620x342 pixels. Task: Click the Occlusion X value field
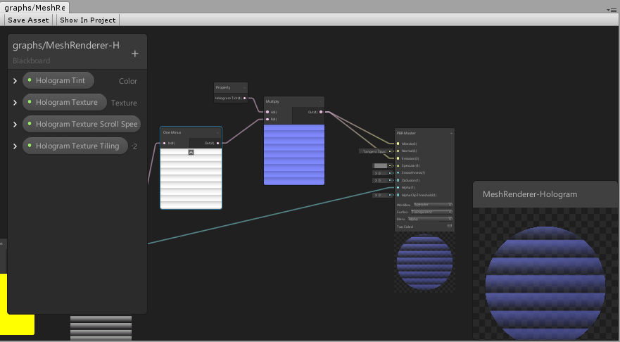click(382, 180)
